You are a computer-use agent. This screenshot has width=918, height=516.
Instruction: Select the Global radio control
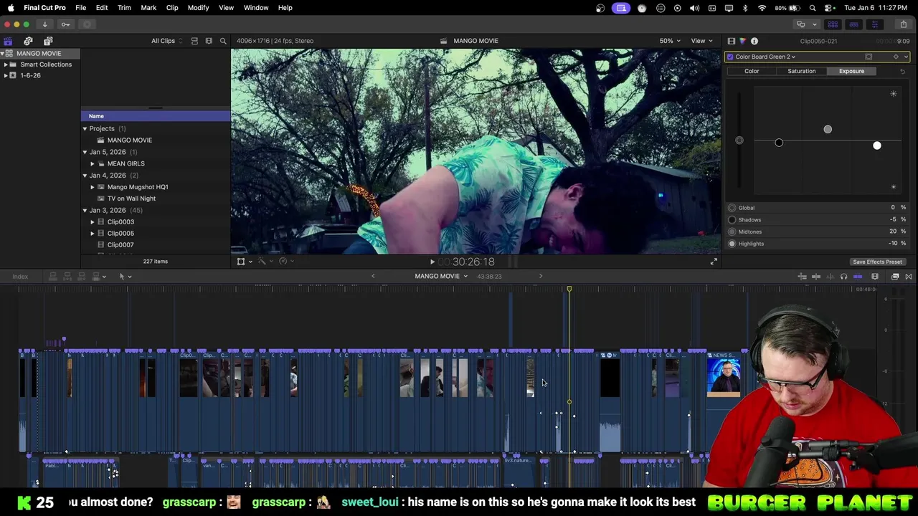click(732, 208)
